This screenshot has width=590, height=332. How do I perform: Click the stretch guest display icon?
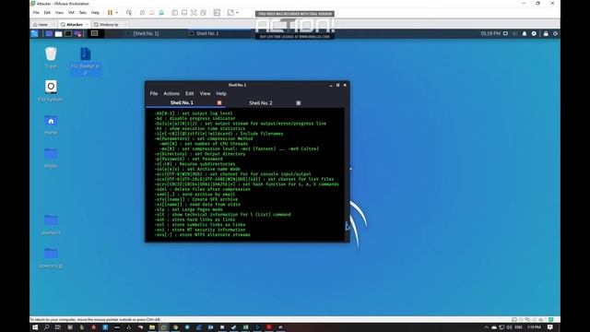[x=230, y=12]
